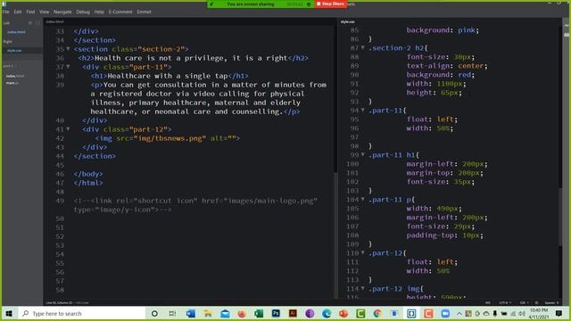The height and width of the screenshot is (321, 571).
Task: Open the Debug menu
Action: point(83,12)
